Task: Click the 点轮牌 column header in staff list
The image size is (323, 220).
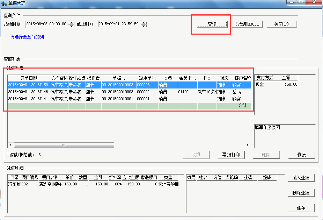Action: tap(232, 177)
